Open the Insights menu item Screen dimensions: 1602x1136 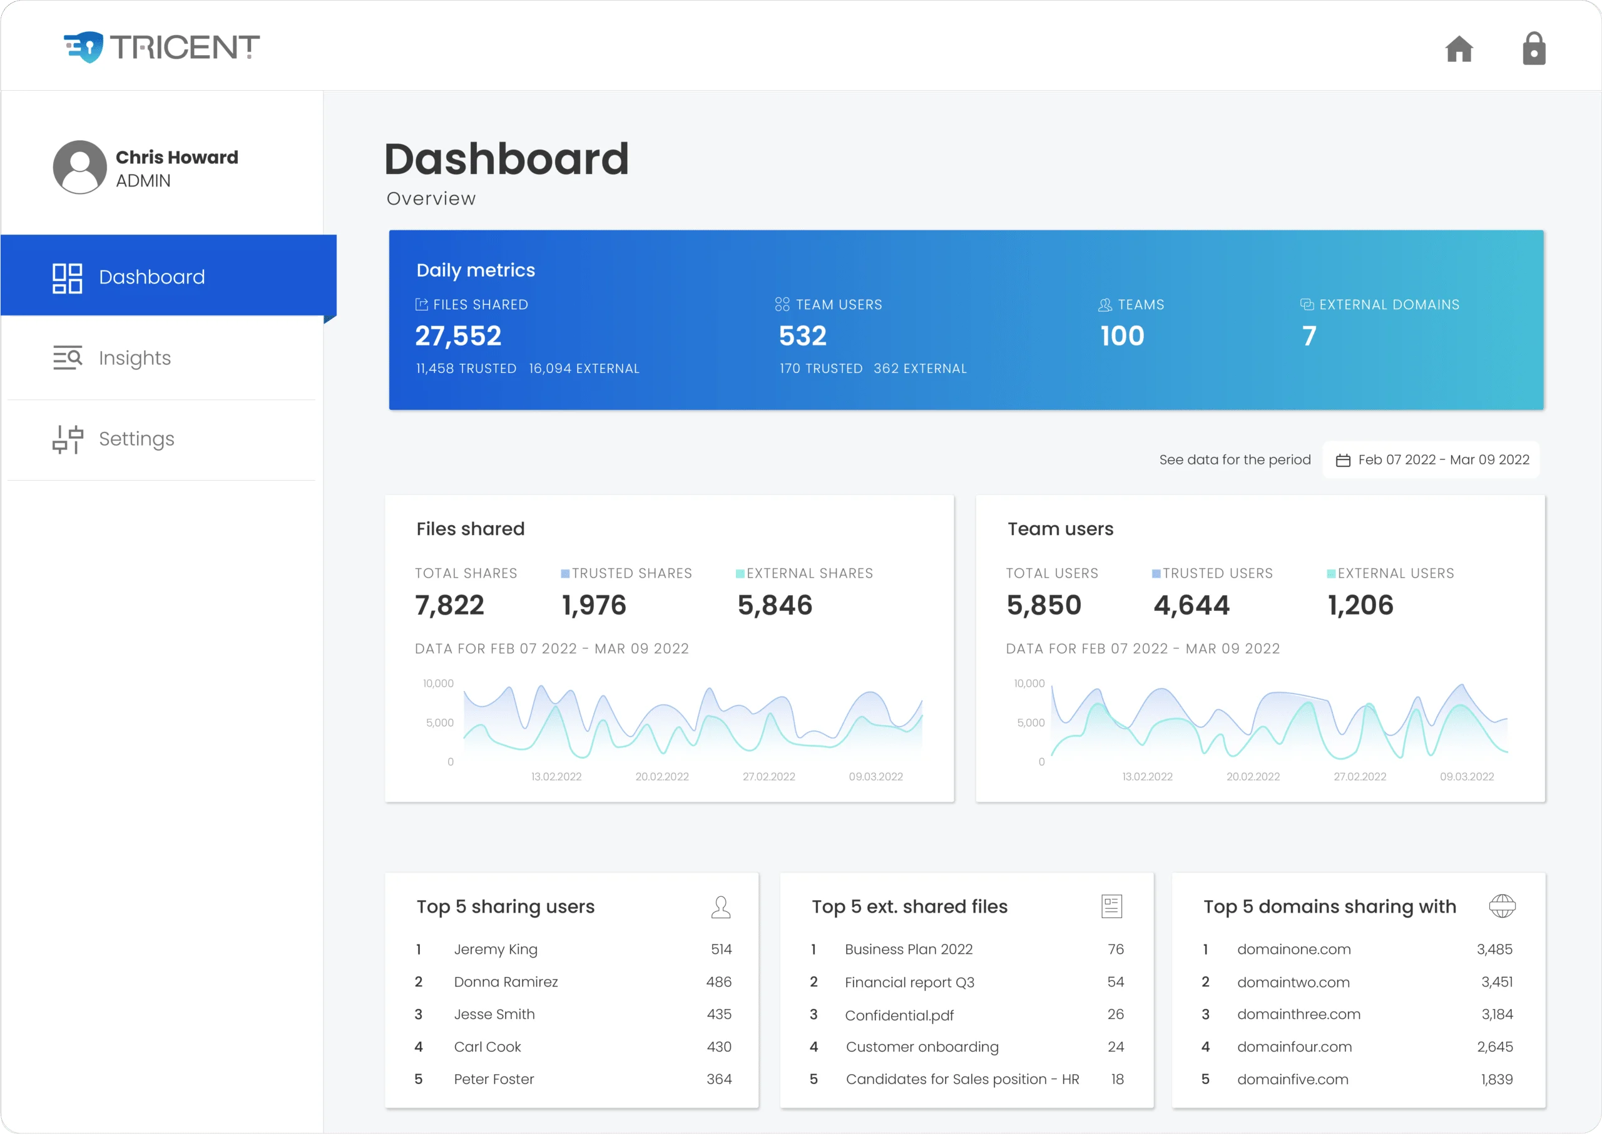(161, 358)
